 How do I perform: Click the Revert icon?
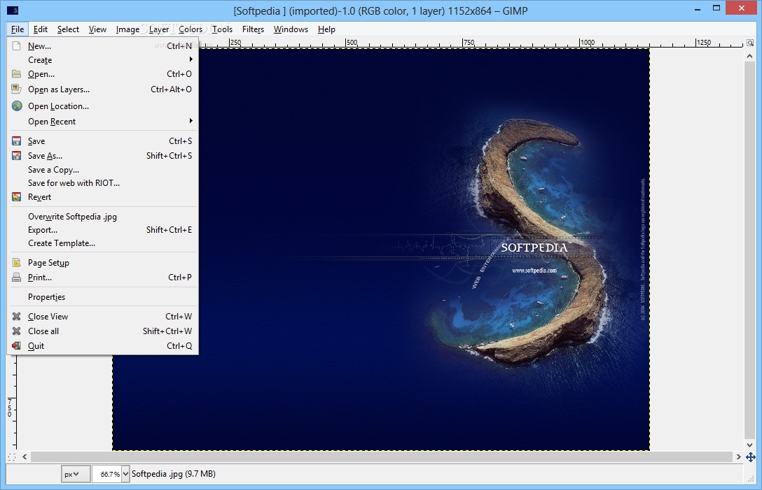point(17,197)
